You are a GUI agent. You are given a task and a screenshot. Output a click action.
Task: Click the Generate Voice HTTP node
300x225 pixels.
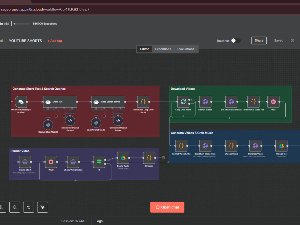tap(255, 146)
